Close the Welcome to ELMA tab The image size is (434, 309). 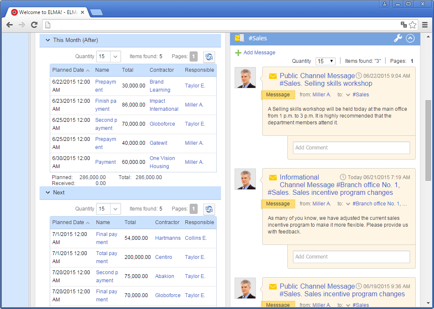pyautogui.click(x=82, y=12)
